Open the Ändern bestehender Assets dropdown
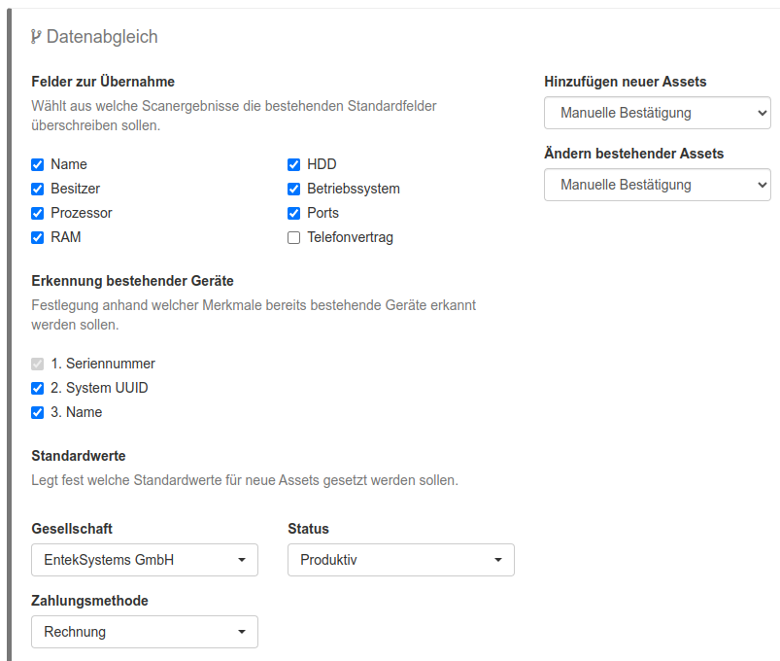The height and width of the screenshot is (661, 780). (657, 185)
